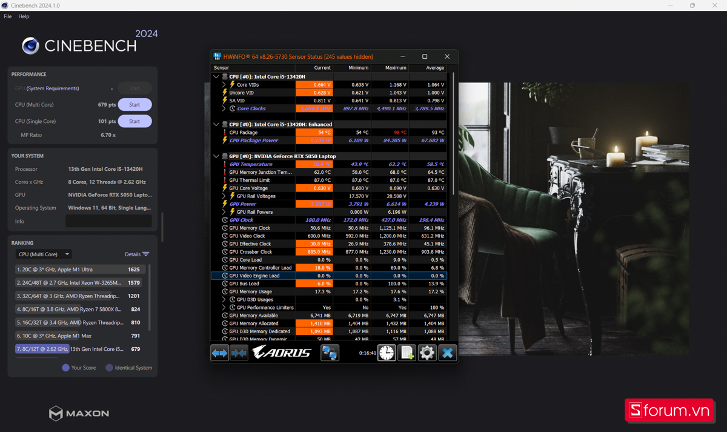This screenshot has width=727, height=432.
Task: Click the chip icon of GPU RTX 5050 group
Action: [x=225, y=156]
